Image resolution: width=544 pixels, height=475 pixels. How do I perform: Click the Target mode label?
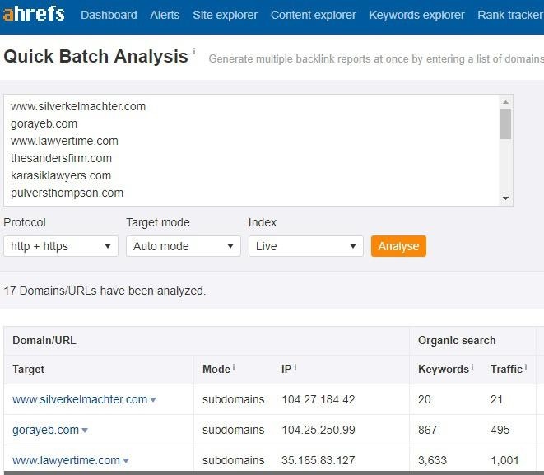tap(158, 222)
